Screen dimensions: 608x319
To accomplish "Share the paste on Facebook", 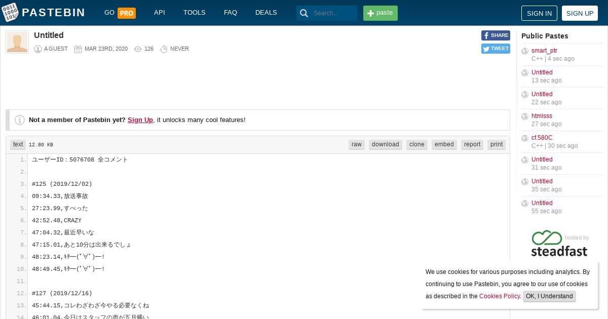I will pos(496,35).
